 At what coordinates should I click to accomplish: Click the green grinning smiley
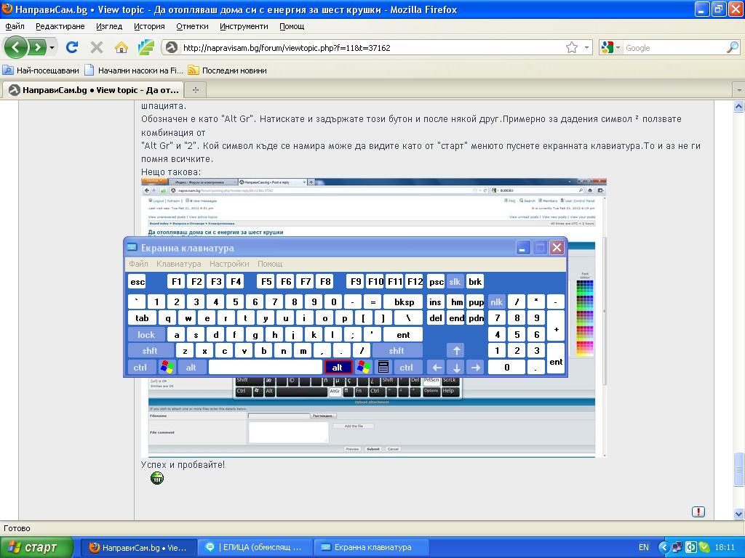157,478
